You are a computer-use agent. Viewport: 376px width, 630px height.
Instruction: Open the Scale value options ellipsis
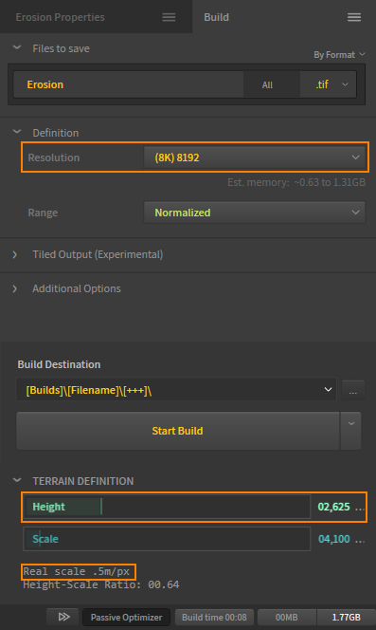[x=360, y=540]
